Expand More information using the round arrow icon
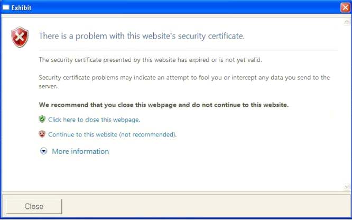352x220 pixels. pyautogui.click(x=43, y=151)
